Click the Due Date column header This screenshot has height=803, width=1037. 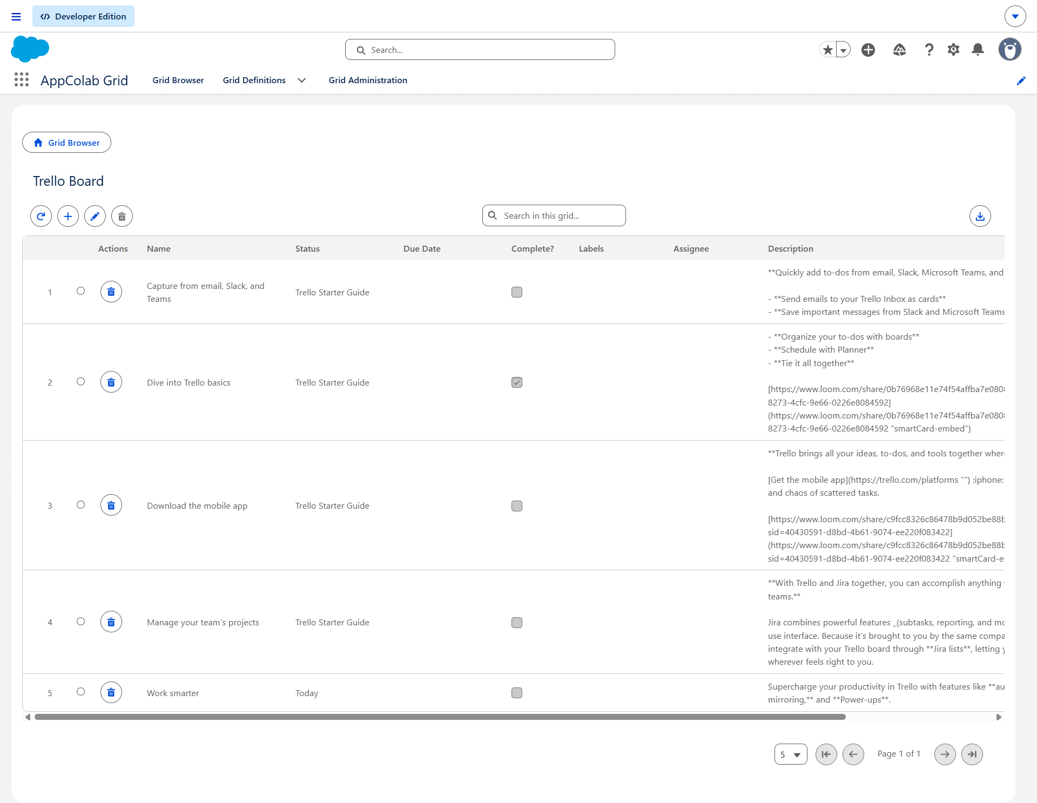pos(422,248)
